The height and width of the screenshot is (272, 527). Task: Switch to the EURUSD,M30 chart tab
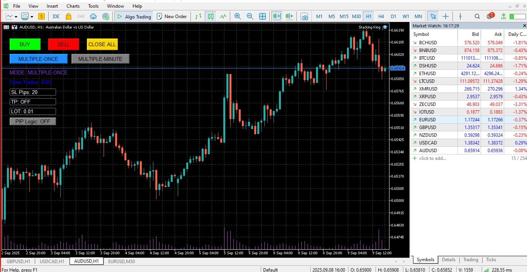point(121,261)
